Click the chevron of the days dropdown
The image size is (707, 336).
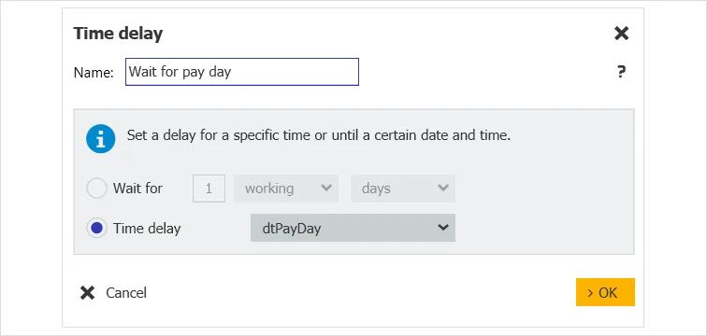[x=443, y=188]
